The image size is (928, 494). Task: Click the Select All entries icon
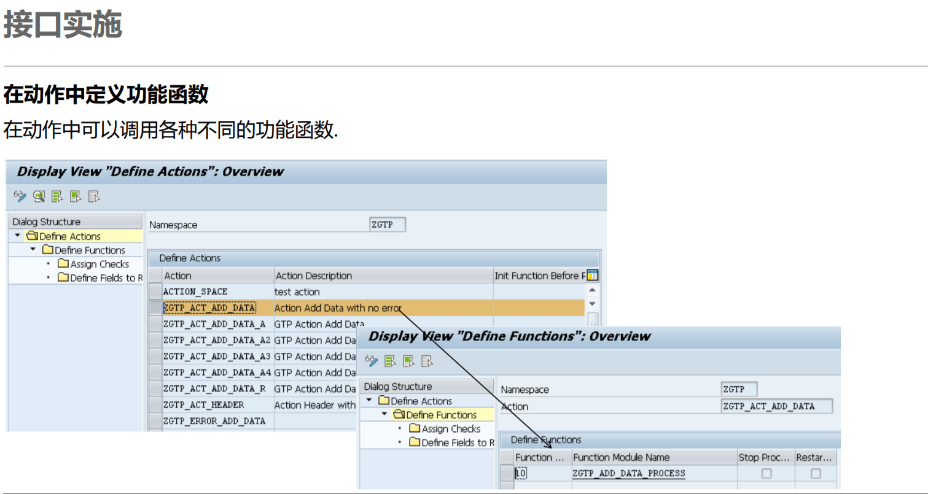point(56,196)
